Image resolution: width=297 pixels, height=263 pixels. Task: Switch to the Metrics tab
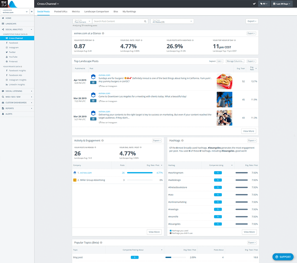76,12
